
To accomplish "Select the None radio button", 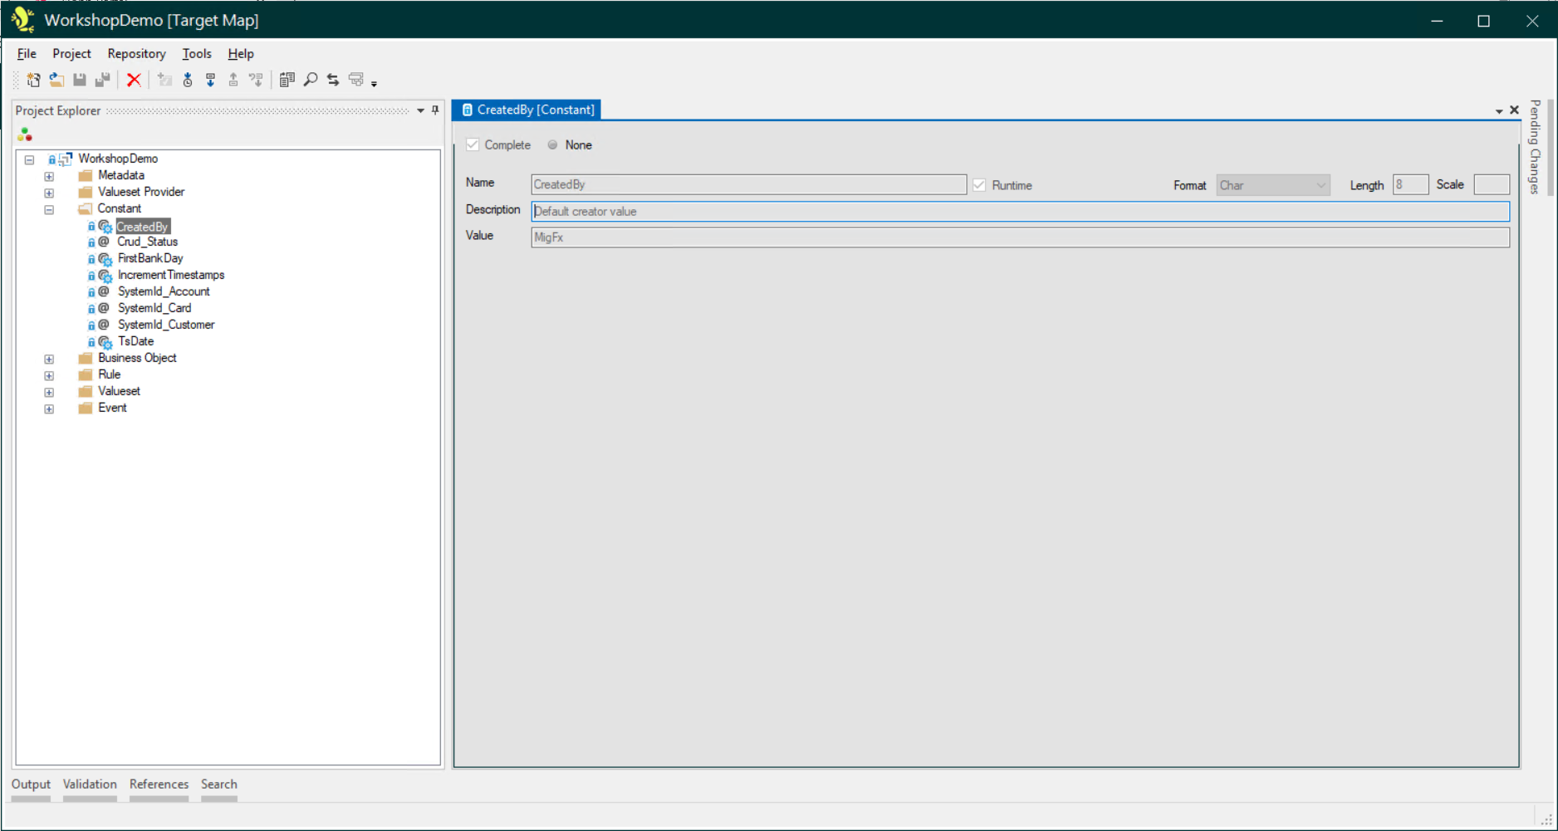I will (553, 144).
